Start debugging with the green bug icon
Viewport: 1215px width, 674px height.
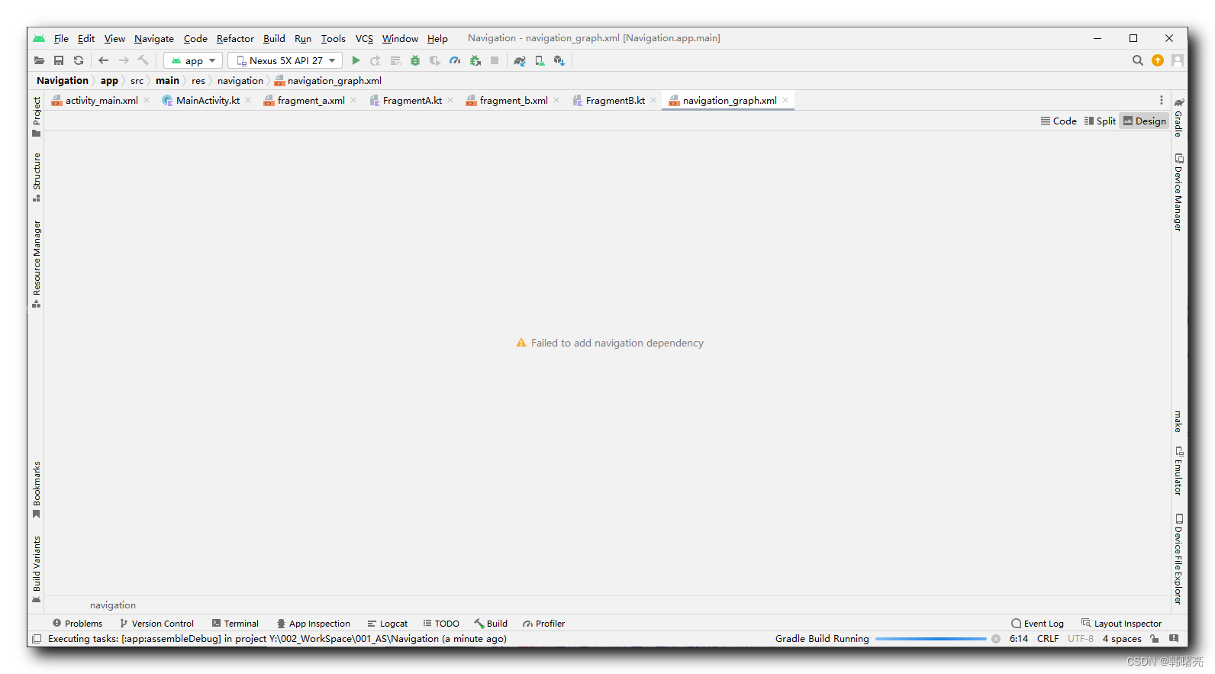click(415, 60)
